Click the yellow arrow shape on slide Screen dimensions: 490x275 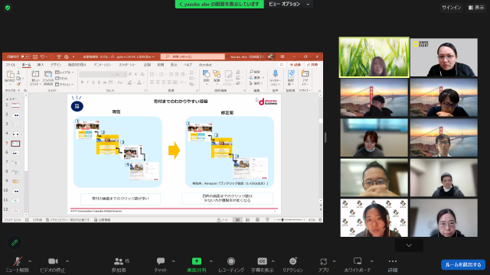(x=174, y=150)
